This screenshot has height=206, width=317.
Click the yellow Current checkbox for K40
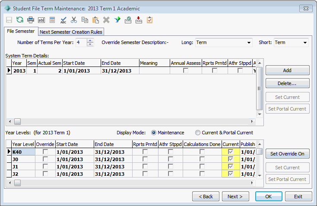click(231, 152)
